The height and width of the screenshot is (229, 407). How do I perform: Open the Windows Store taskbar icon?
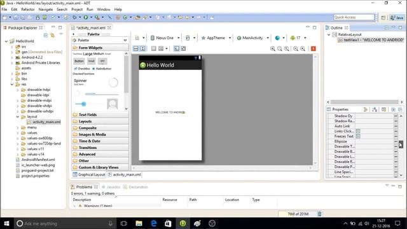click(x=168, y=223)
